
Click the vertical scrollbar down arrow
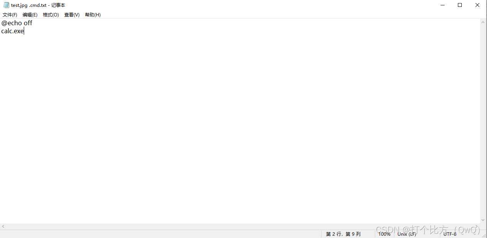click(483, 220)
